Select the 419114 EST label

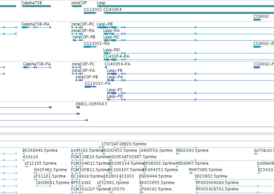coord(30,157)
